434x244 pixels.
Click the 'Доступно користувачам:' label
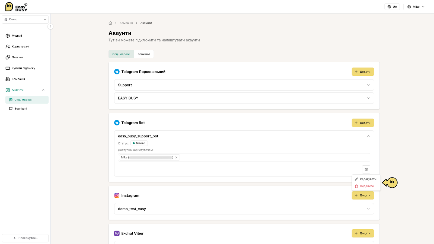[x=136, y=150]
